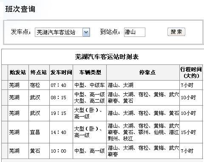Viewport: 204px width, 162px height.
Task: Click the 7小时 duration in the 宿松 row
Action: coord(191,85)
